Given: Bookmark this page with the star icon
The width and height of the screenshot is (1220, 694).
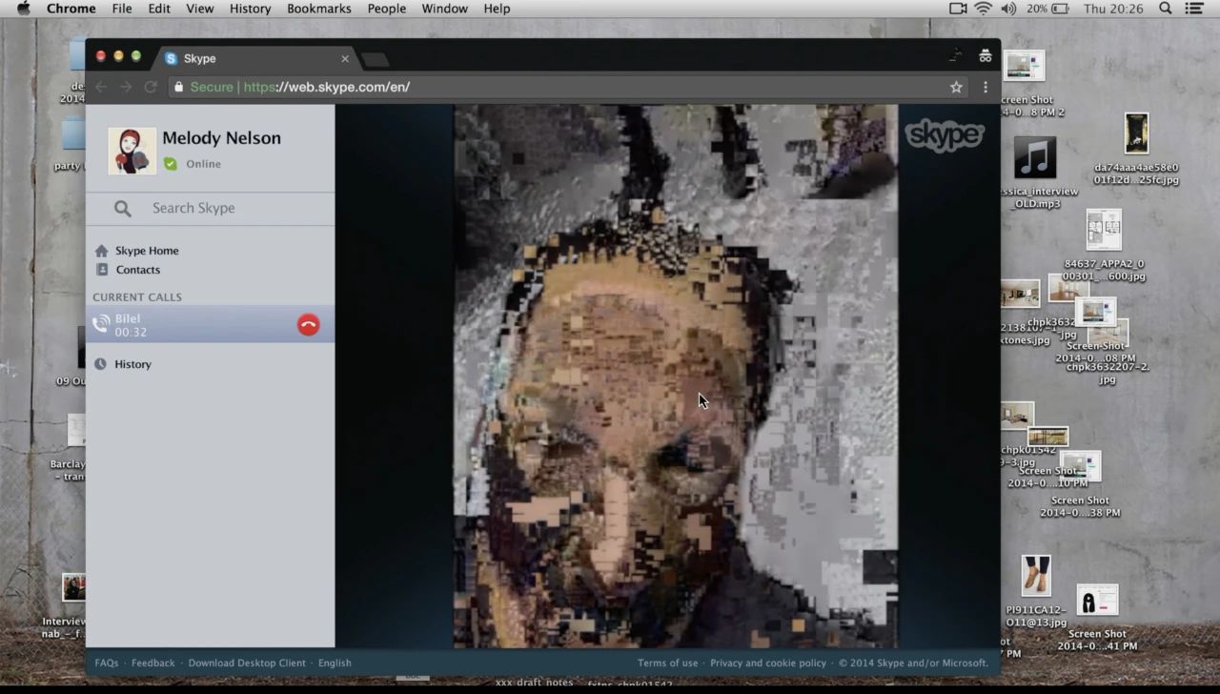Looking at the screenshot, I should click(x=956, y=87).
